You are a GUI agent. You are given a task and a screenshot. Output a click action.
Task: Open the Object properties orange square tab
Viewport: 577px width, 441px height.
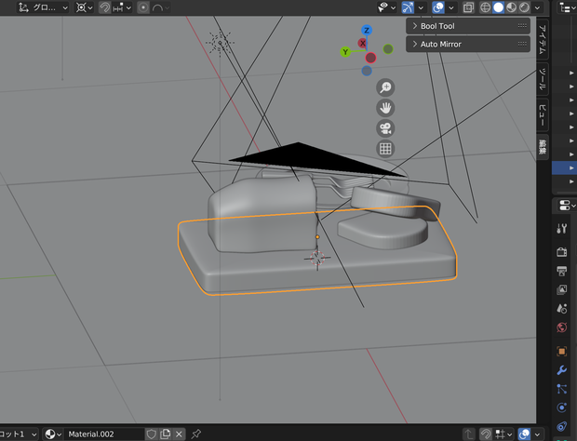coord(561,352)
